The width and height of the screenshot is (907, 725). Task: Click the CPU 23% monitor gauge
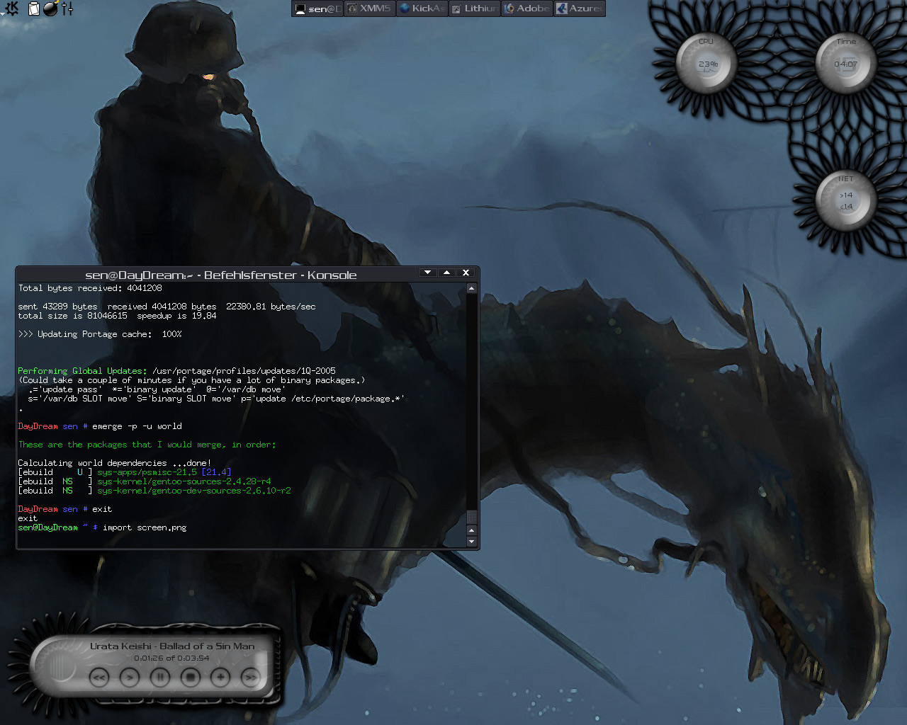coord(706,63)
